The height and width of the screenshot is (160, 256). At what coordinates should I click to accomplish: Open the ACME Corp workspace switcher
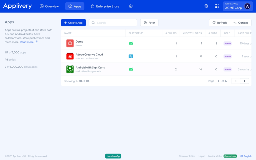click(x=237, y=6)
